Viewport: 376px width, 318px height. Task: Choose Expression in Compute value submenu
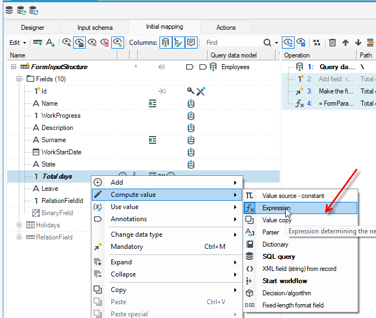click(x=301, y=208)
